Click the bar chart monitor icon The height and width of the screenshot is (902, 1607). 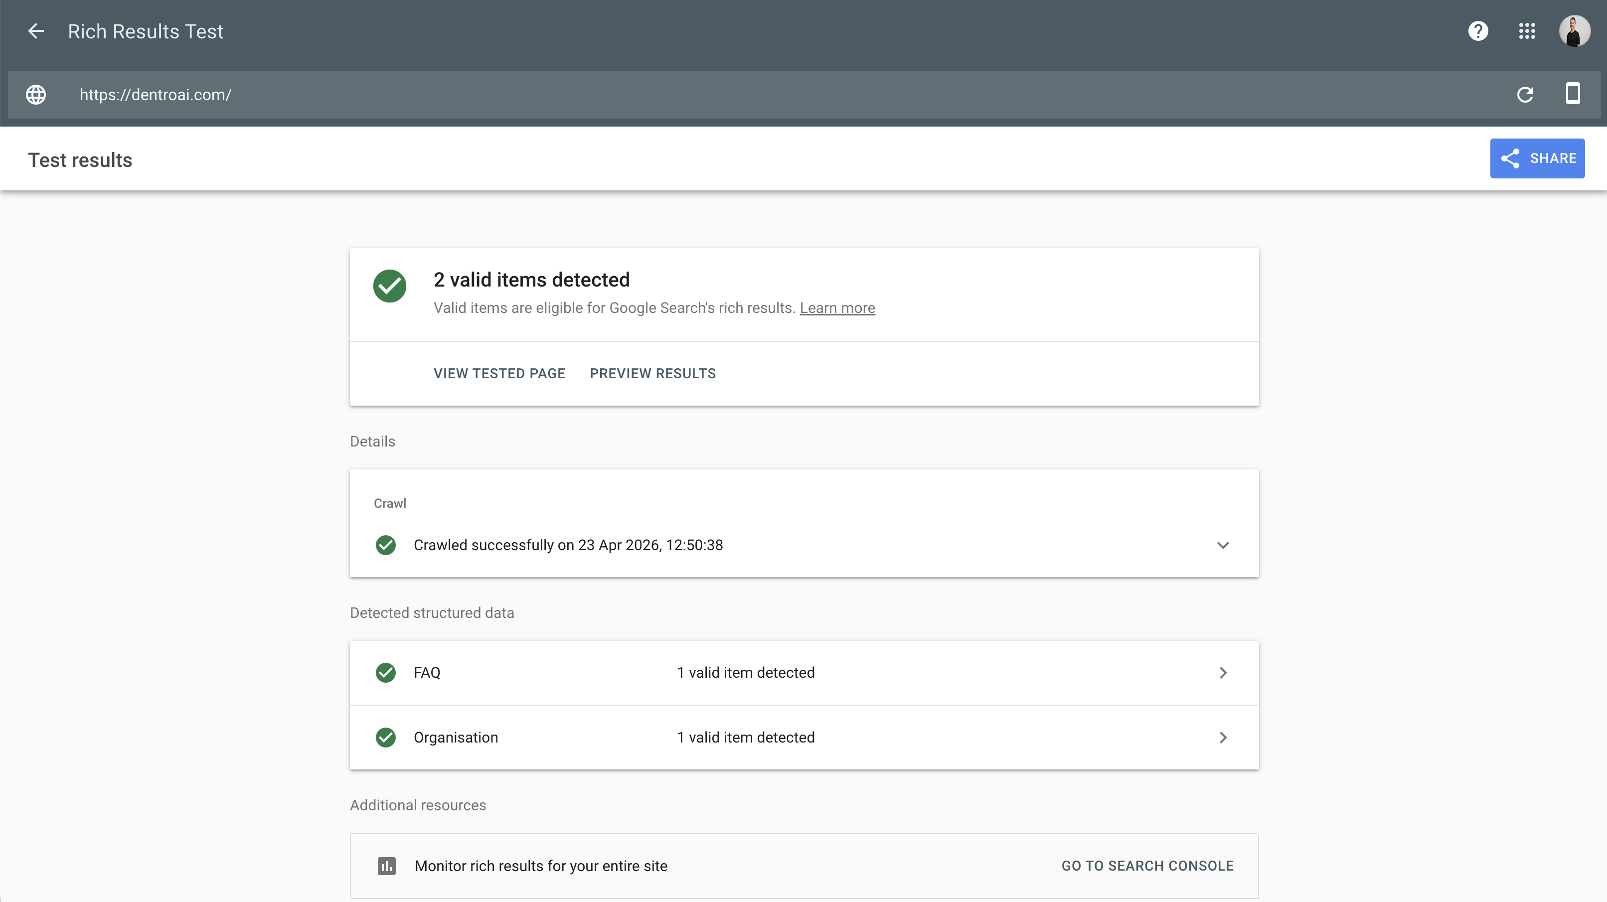(386, 866)
